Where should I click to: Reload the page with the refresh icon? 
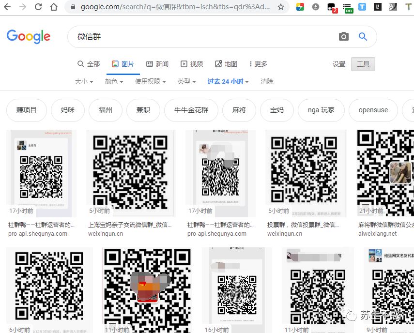38,7
